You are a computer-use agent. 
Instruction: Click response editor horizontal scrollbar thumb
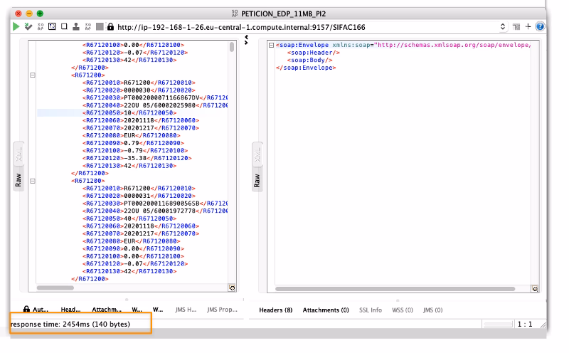395,289
